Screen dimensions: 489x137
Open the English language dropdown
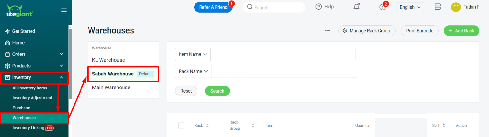[x=410, y=7]
